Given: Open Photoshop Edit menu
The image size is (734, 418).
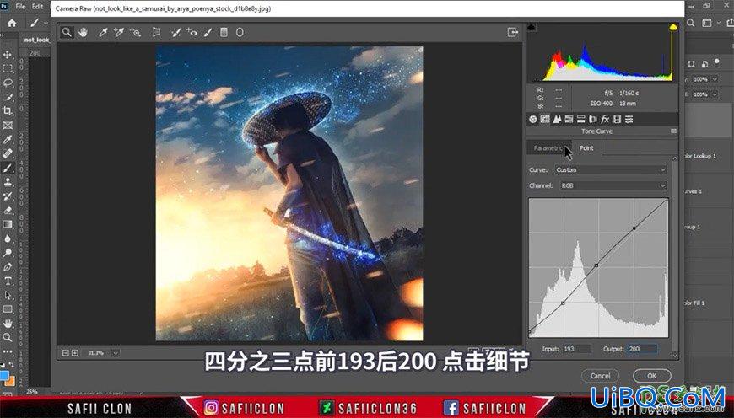Looking at the screenshot, I should pos(37,7).
